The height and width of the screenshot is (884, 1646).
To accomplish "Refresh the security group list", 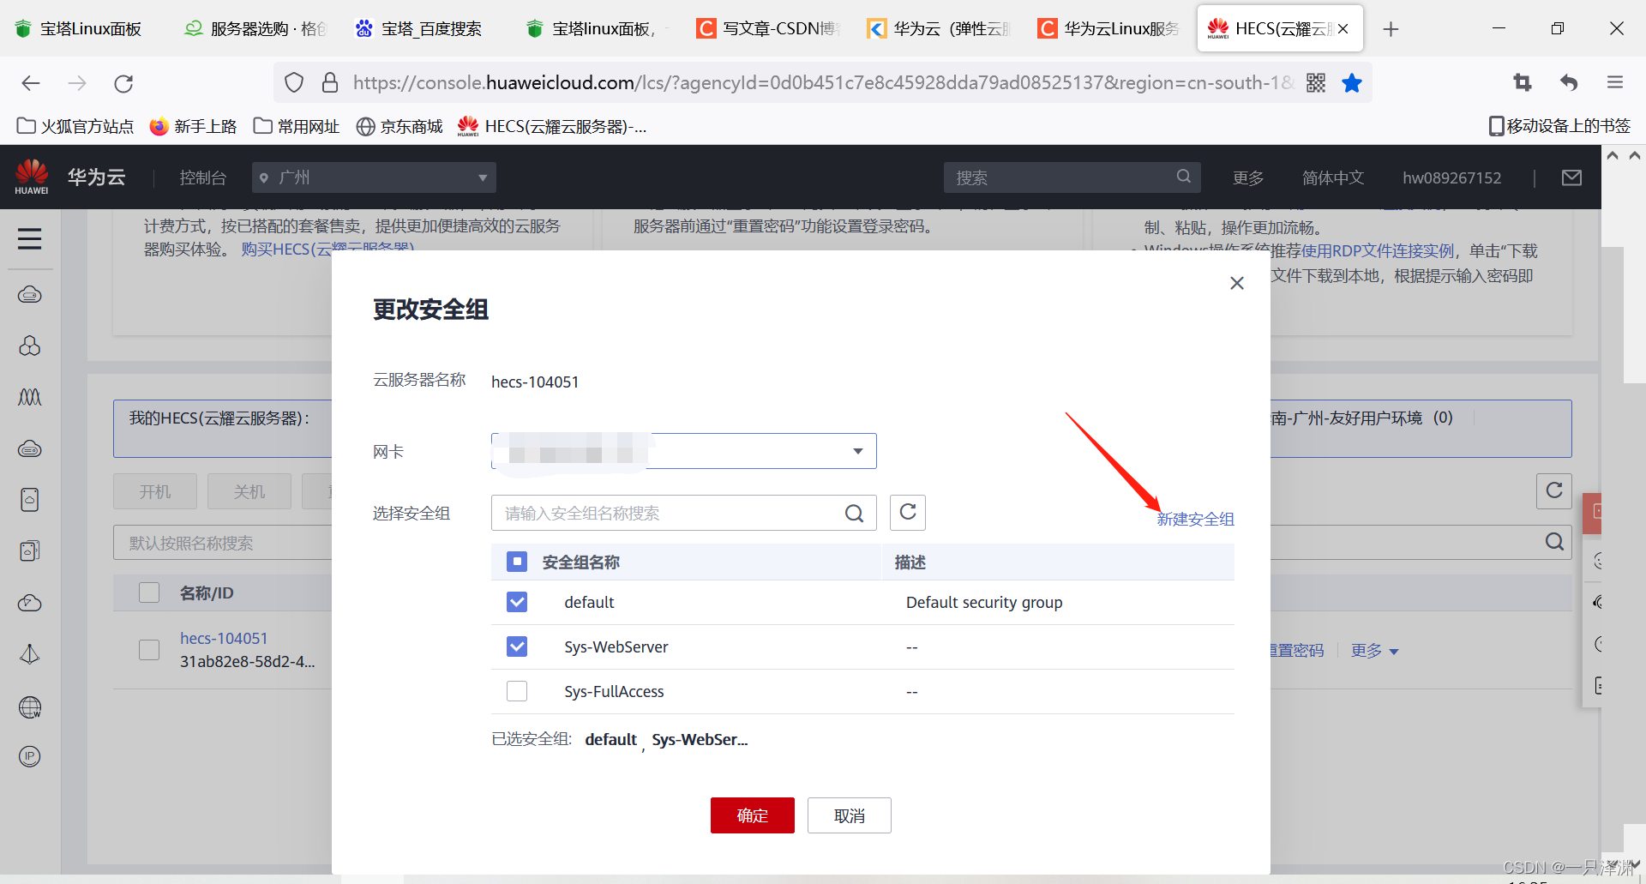I will coord(908,513).
